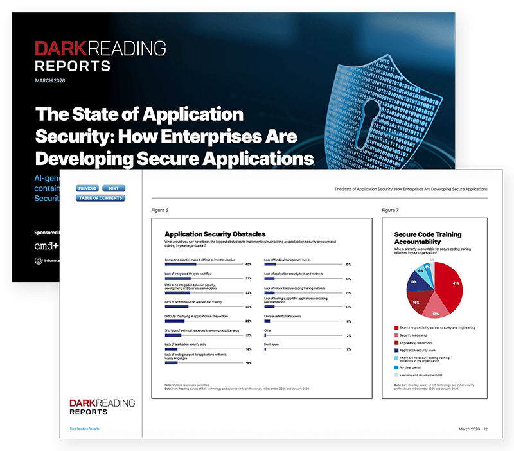Viewport: 514px width, 451px height.
Task: Open the TABLE OF CONTENTS button
Action: (101, 198)
